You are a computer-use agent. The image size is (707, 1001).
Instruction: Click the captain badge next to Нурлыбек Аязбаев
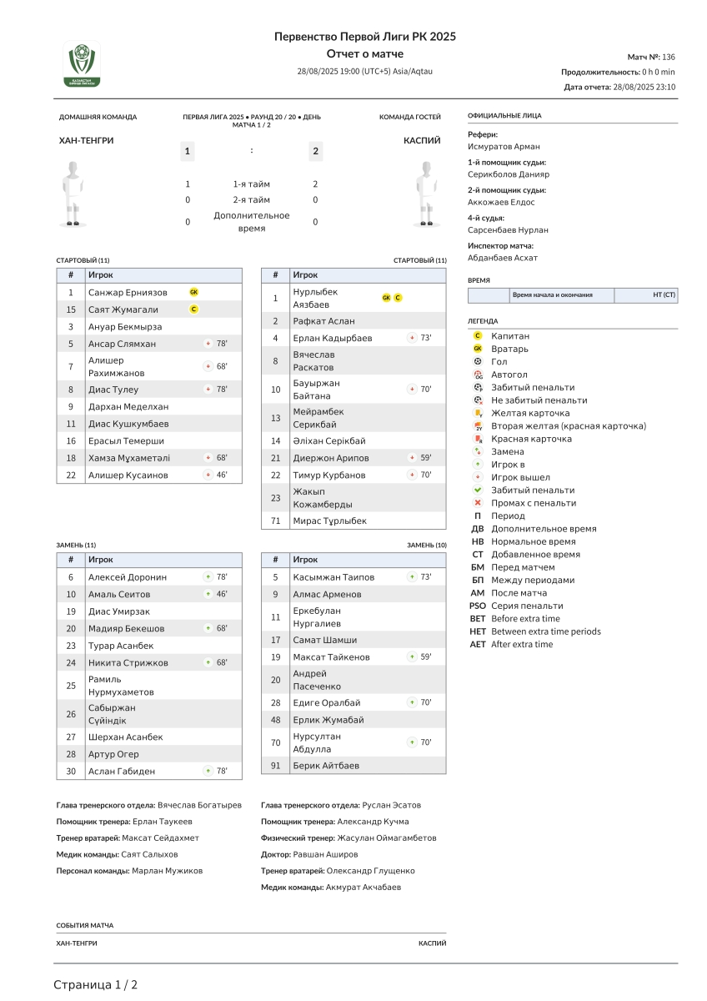pos(398,298)
